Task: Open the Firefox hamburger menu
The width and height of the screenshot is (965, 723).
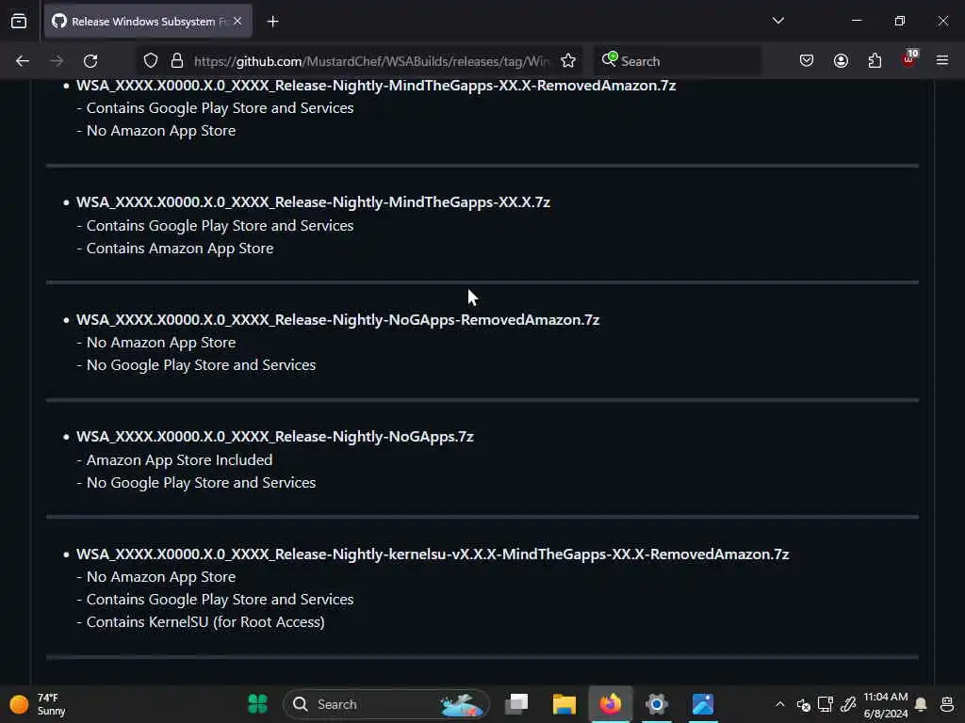Action: coord(942,60)
